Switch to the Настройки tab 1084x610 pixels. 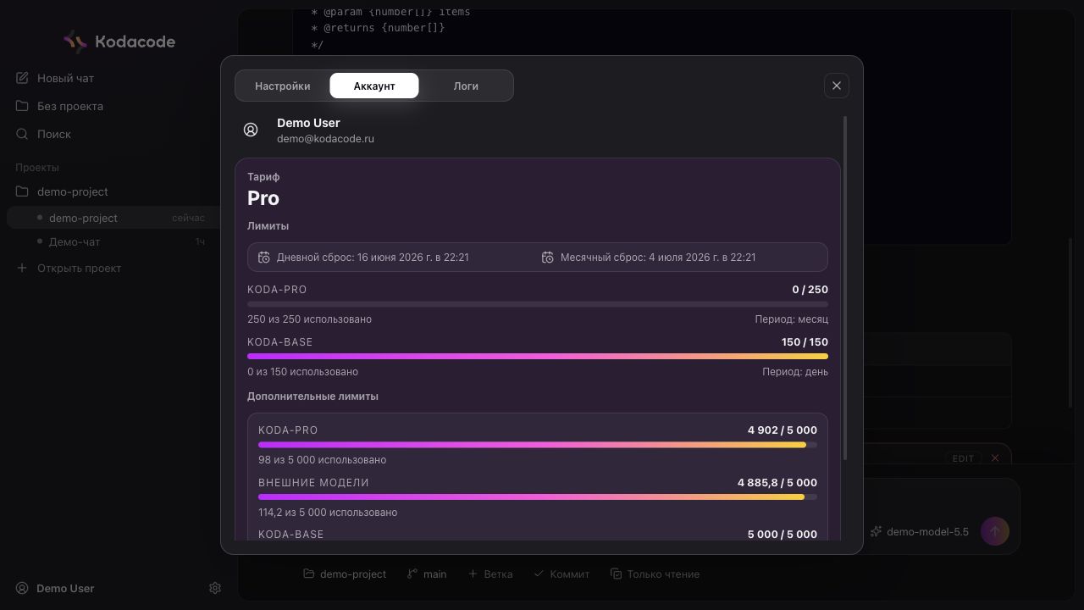(283, 86)
